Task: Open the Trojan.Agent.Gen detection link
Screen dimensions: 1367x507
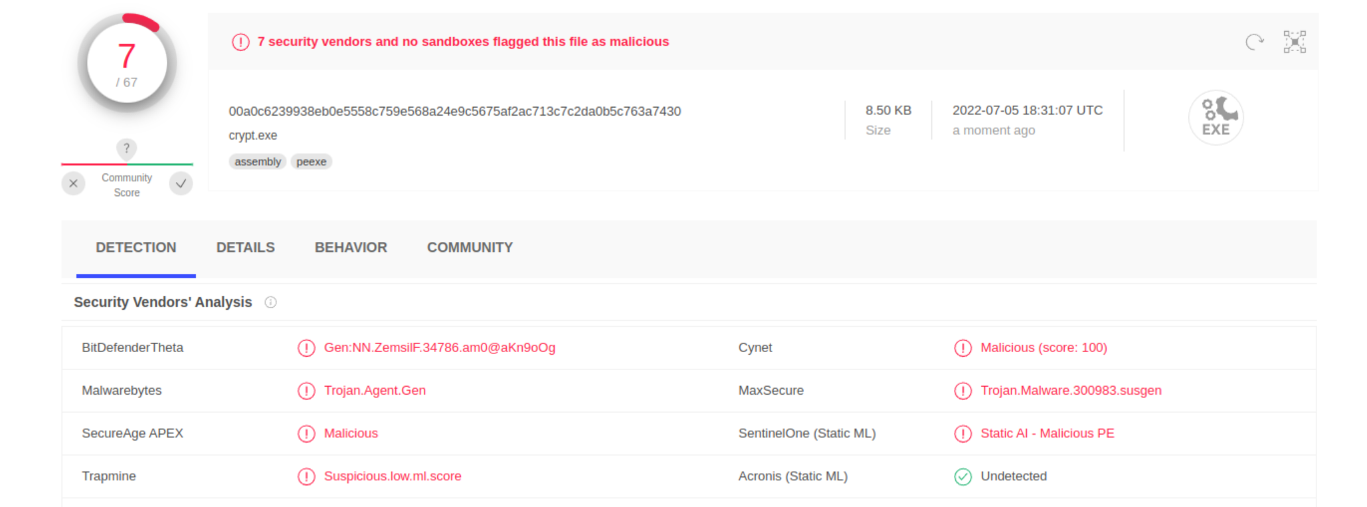Action: tap(375, 391)
